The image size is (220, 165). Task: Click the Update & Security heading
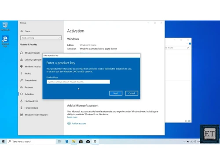click(x=29, y=44)
